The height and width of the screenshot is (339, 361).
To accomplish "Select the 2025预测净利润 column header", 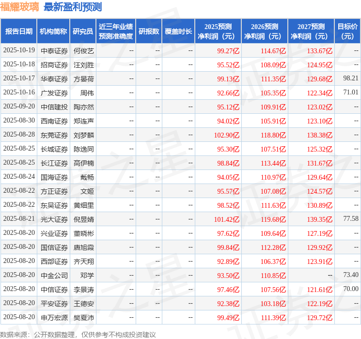I will [x=218, y=31].
